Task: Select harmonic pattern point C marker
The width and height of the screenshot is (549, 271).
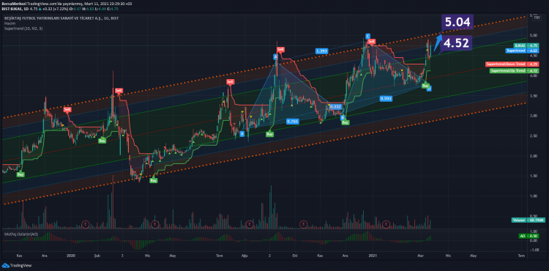Action: click(367, 36)
